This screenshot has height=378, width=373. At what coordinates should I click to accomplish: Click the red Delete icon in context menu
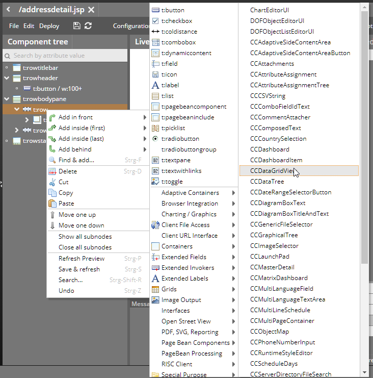[x=52, y=171]
